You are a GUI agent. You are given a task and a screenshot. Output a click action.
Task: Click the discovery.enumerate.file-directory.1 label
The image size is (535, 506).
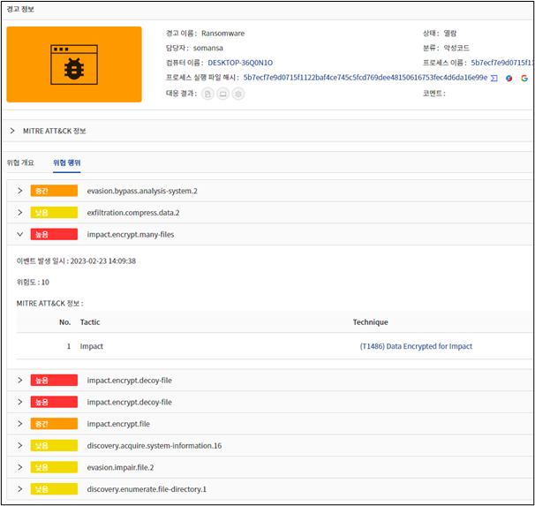point(147,489)
